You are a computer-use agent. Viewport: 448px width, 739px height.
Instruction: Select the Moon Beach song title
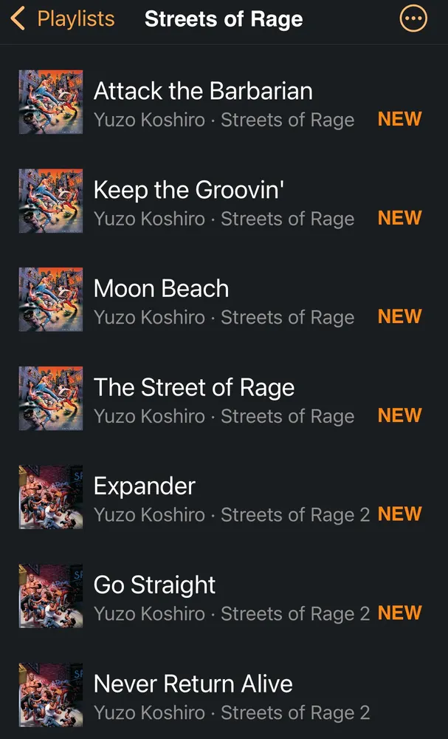point(161,288)
